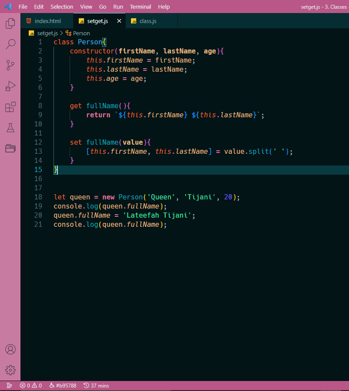This screenshot has height=391, width=349.
Task: Click the html file icon on index.html tab
Action: coord(29,21)
